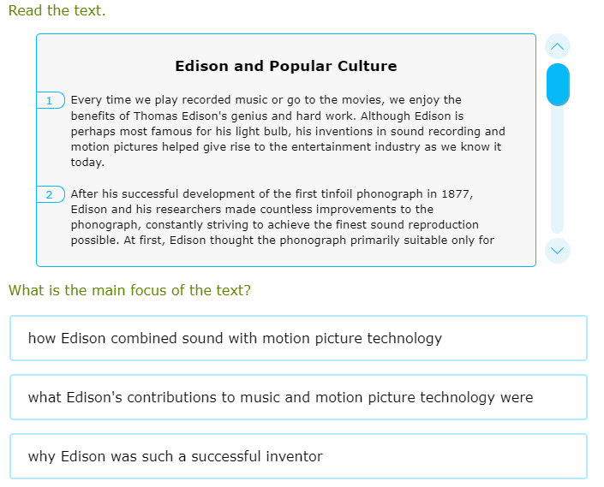Click the scroll up arrow button
This screenshot has height=487, width=604.
(x=558, y=46)
